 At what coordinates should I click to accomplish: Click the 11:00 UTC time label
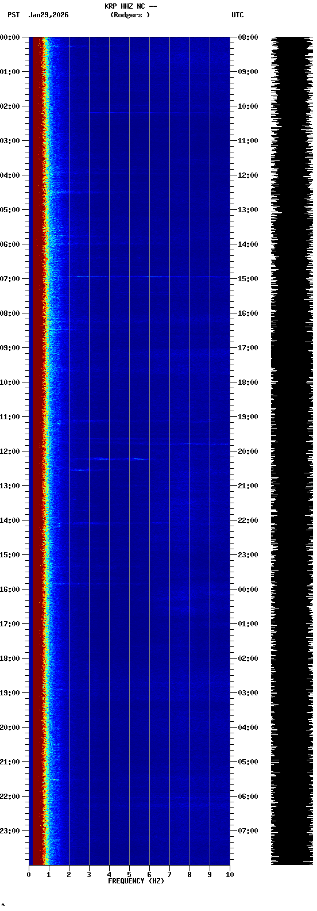(x=248, y=141)
